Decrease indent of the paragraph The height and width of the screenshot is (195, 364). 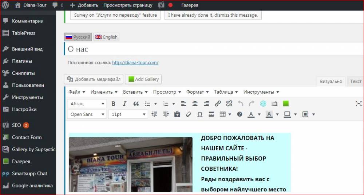click(154, 114)
